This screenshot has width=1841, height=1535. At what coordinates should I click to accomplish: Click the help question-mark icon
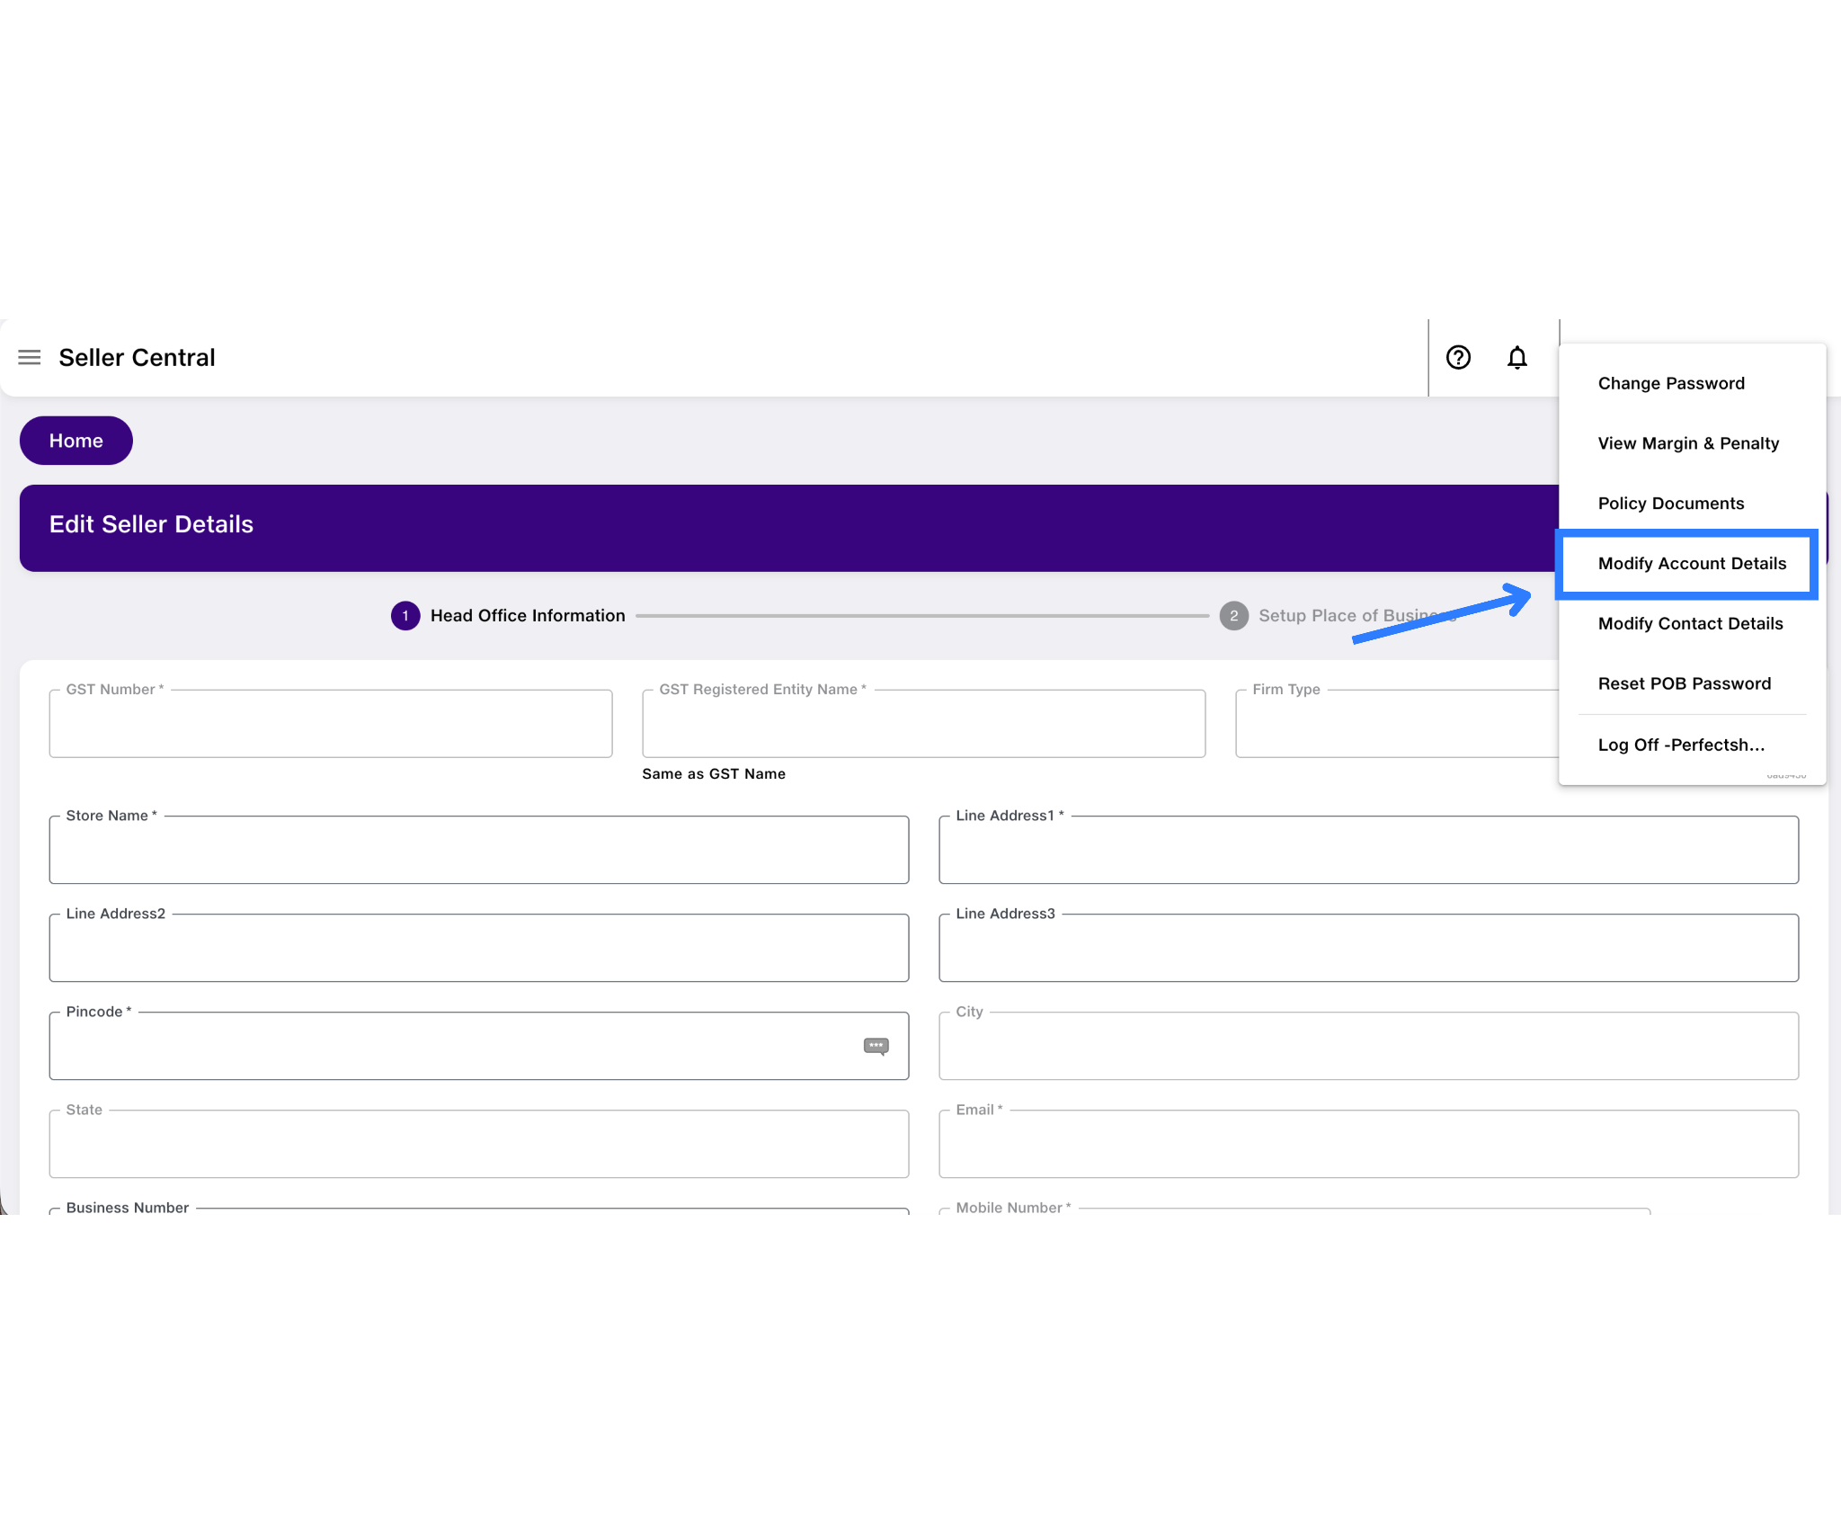click(x=1458, y=357)
